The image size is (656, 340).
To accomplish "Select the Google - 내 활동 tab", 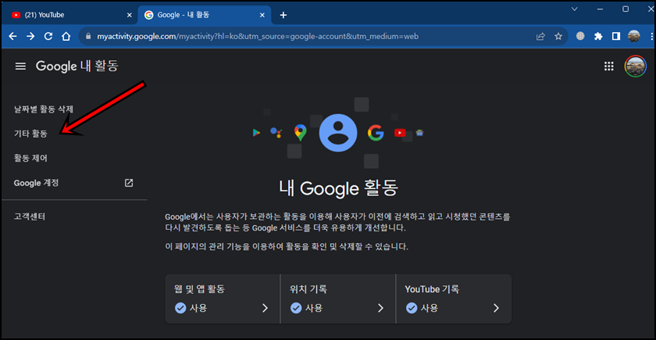I will coord(204,15).
